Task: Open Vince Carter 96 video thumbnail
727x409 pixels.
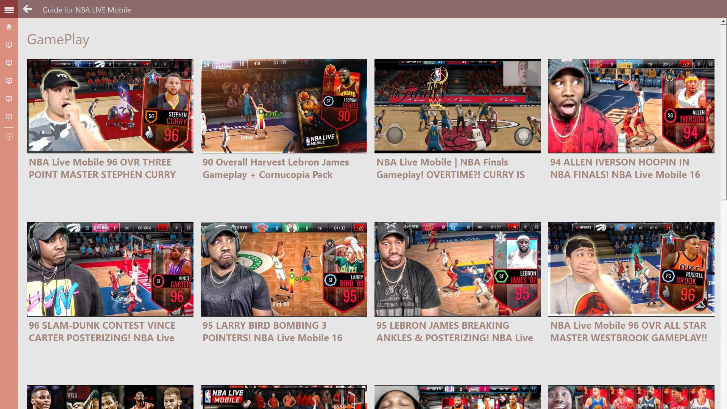Action: click(x=110, y=269)
